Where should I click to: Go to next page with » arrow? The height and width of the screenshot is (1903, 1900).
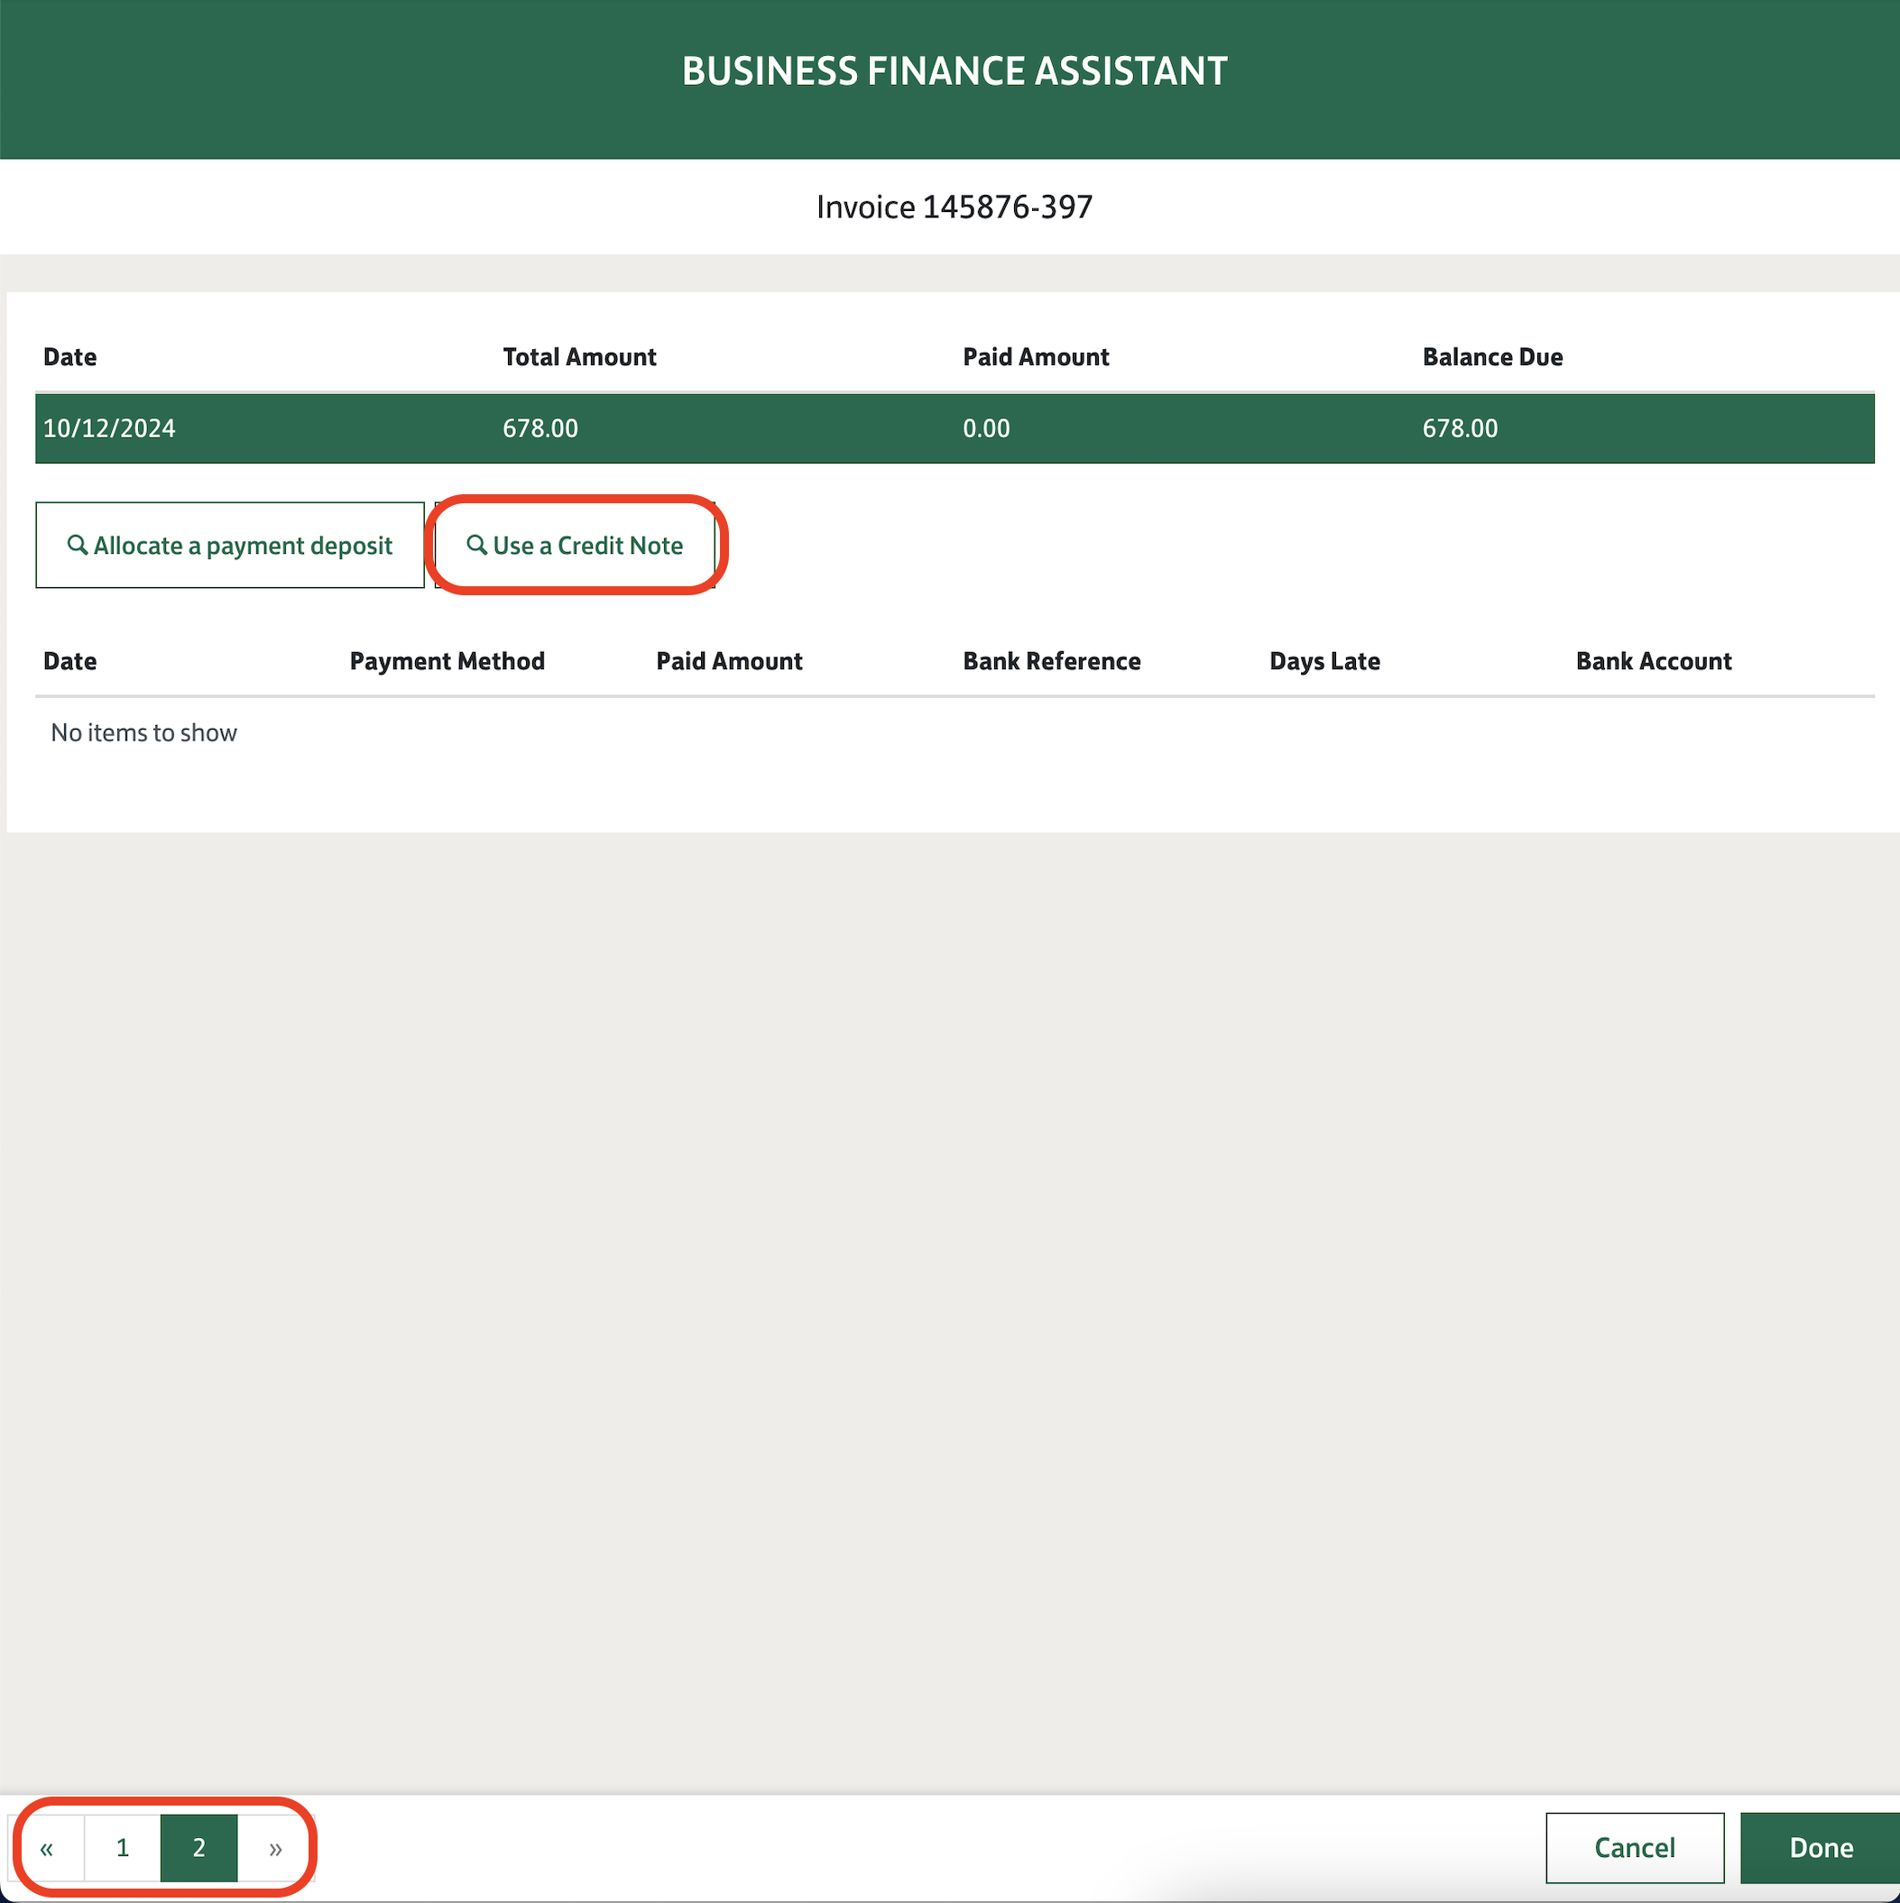276,1848
